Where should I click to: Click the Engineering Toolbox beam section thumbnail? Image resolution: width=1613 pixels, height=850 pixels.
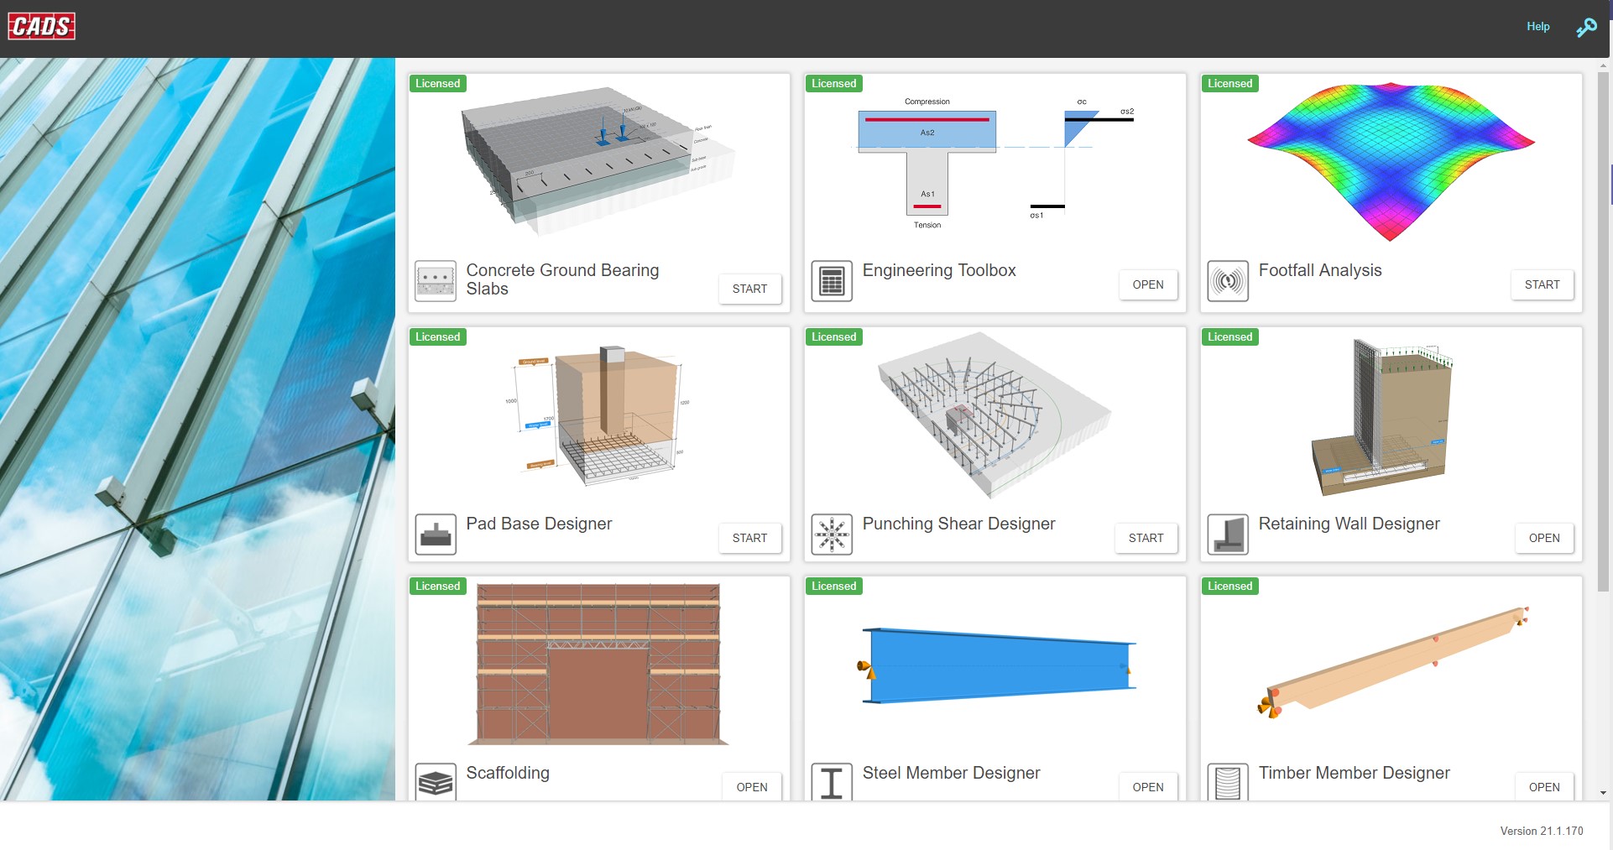click(994, 162)
